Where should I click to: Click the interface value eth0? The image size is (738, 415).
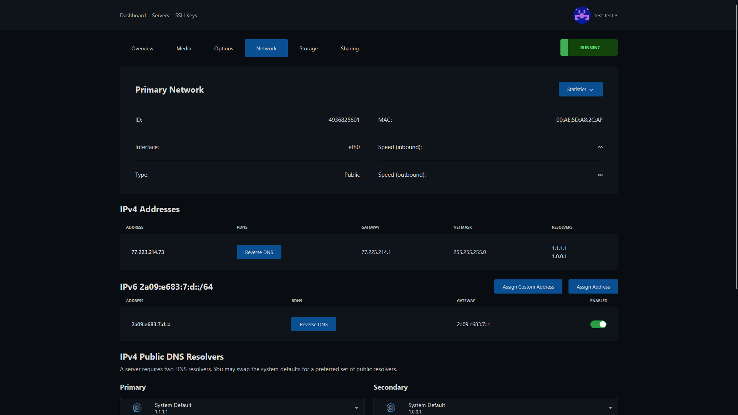pos(354,147)
